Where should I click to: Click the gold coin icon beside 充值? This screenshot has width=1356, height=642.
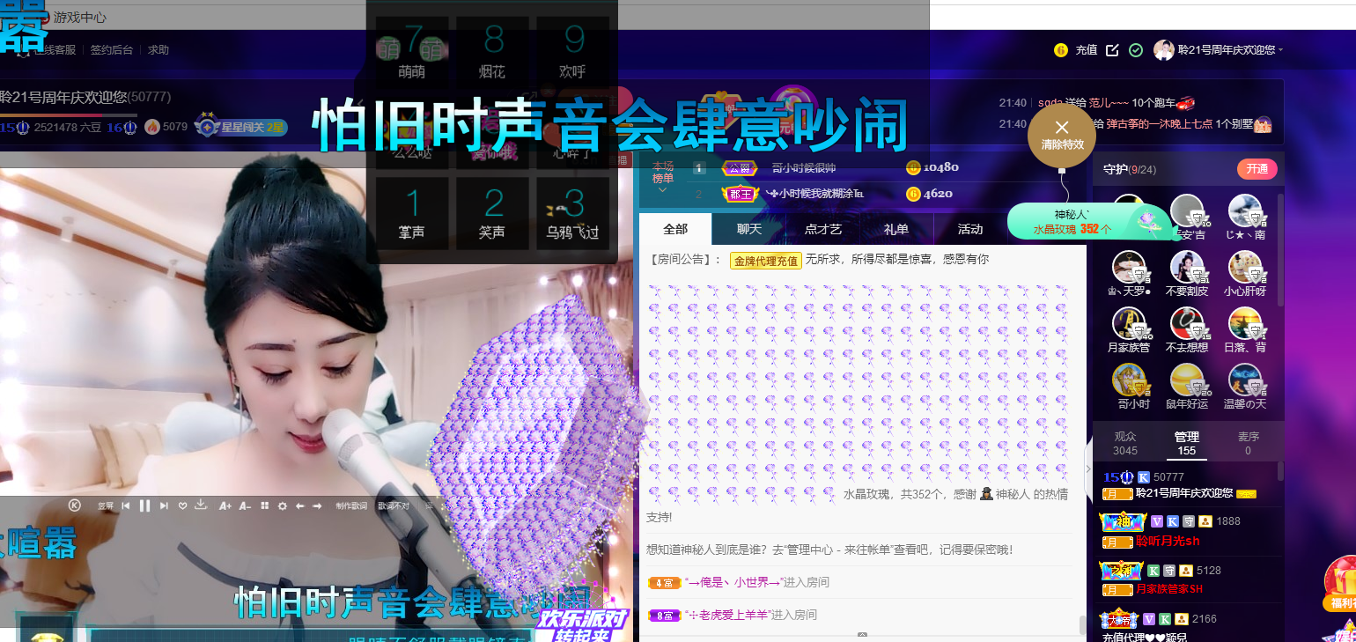1061,50
